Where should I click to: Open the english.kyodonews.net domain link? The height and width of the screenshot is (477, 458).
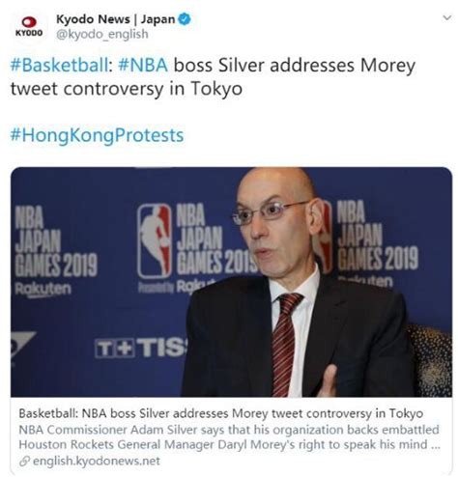97,461
